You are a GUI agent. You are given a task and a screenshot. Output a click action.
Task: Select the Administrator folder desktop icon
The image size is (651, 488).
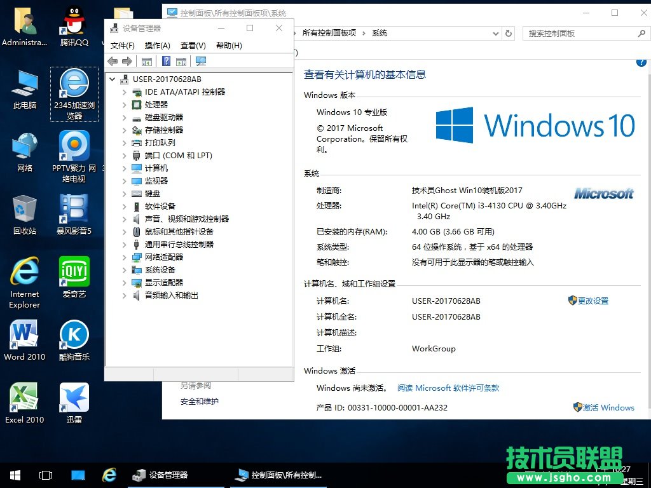click(x=25, y=25)
